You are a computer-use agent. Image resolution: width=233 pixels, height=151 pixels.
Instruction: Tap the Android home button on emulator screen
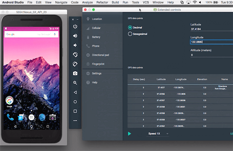point(31,127)
